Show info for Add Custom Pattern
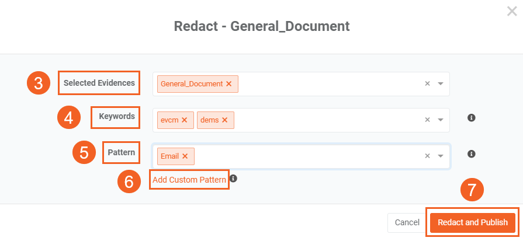Viewport: 523px width, 241px height. click(234, 179)
